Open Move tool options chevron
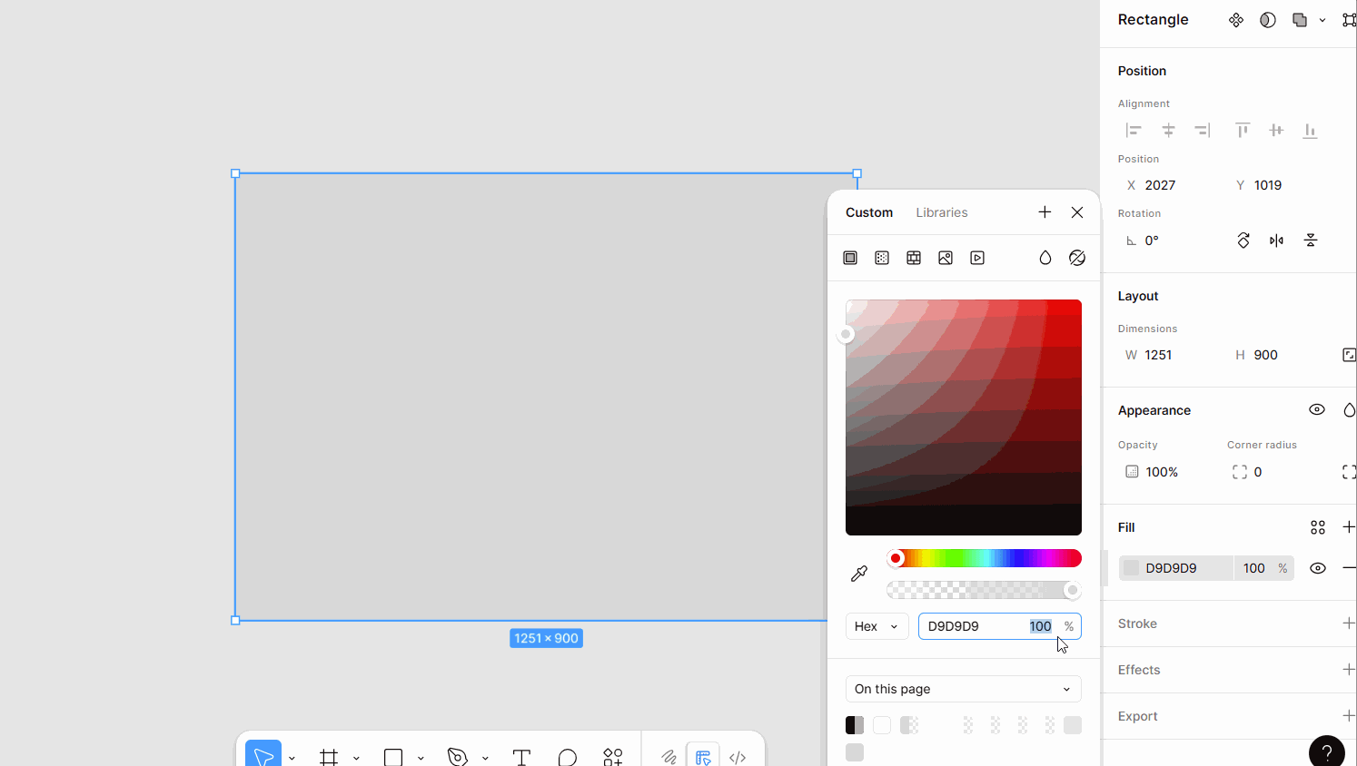 [292, 758]
